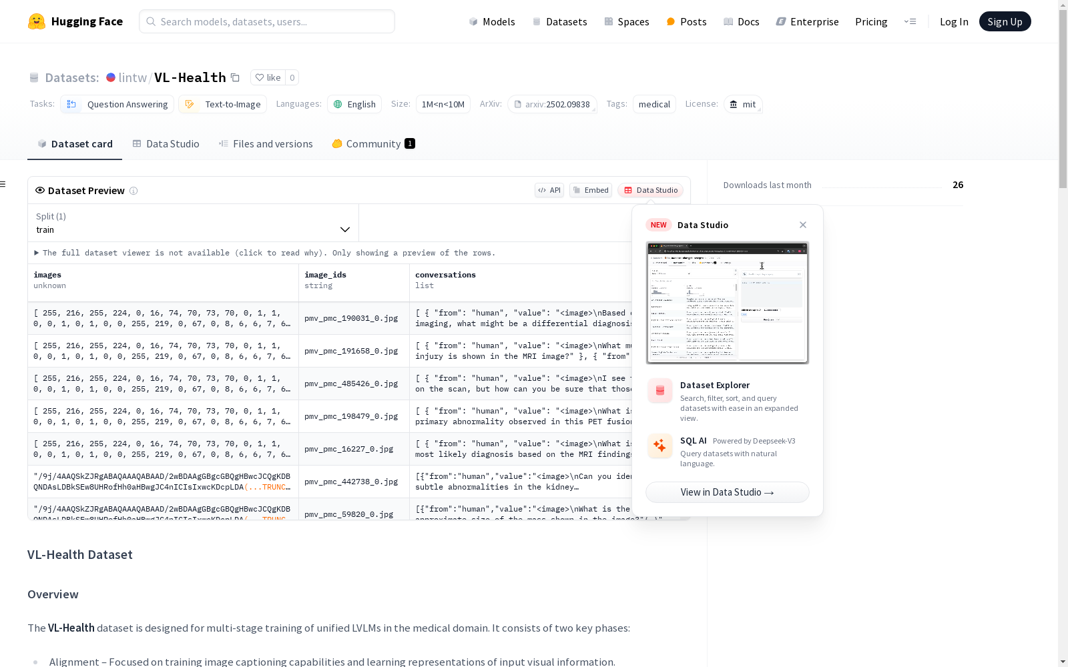Go to Datasets in top navigation
The width and height of the screenshot is (1068, 667).
(x=559, y=21)
